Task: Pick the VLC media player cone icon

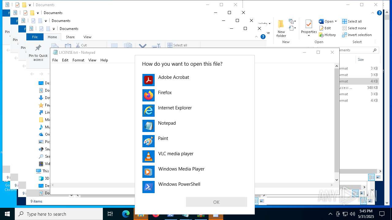Action: coord(149,156)
